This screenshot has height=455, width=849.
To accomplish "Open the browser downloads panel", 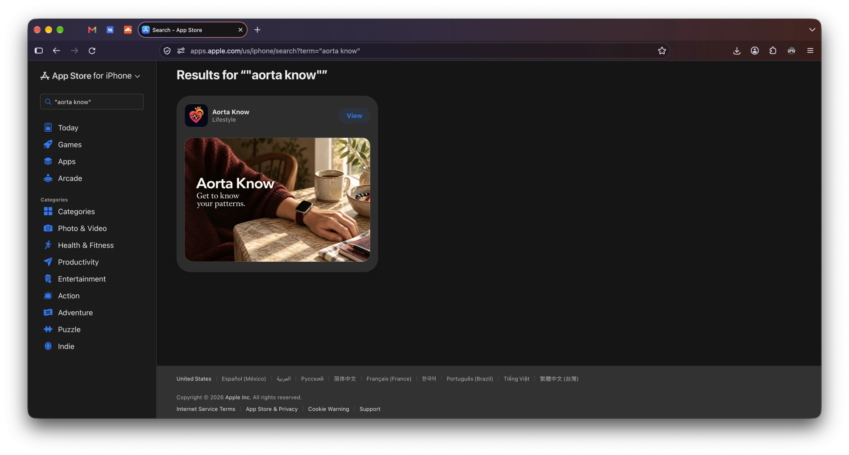I will (737, 51).
